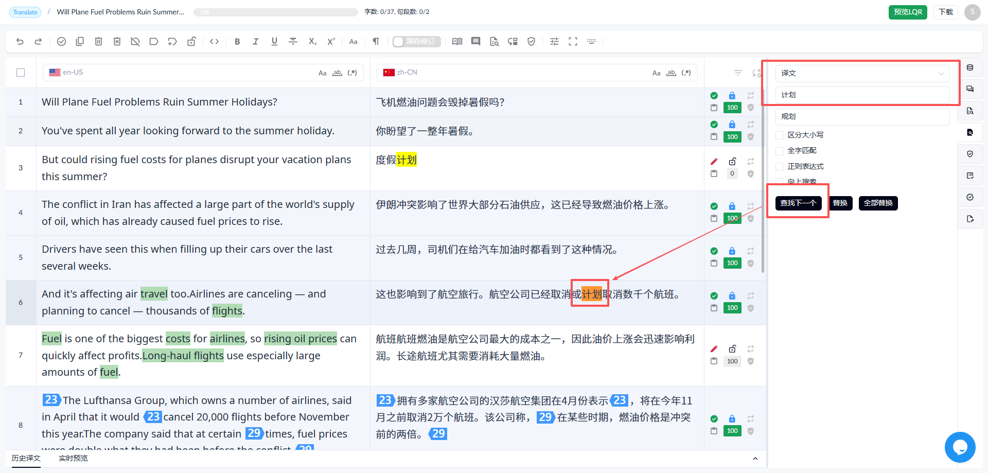This screenshot has width=988, height=473.
Task: Open the 译文 search scope dropdown
Action: tap(862, 73)
